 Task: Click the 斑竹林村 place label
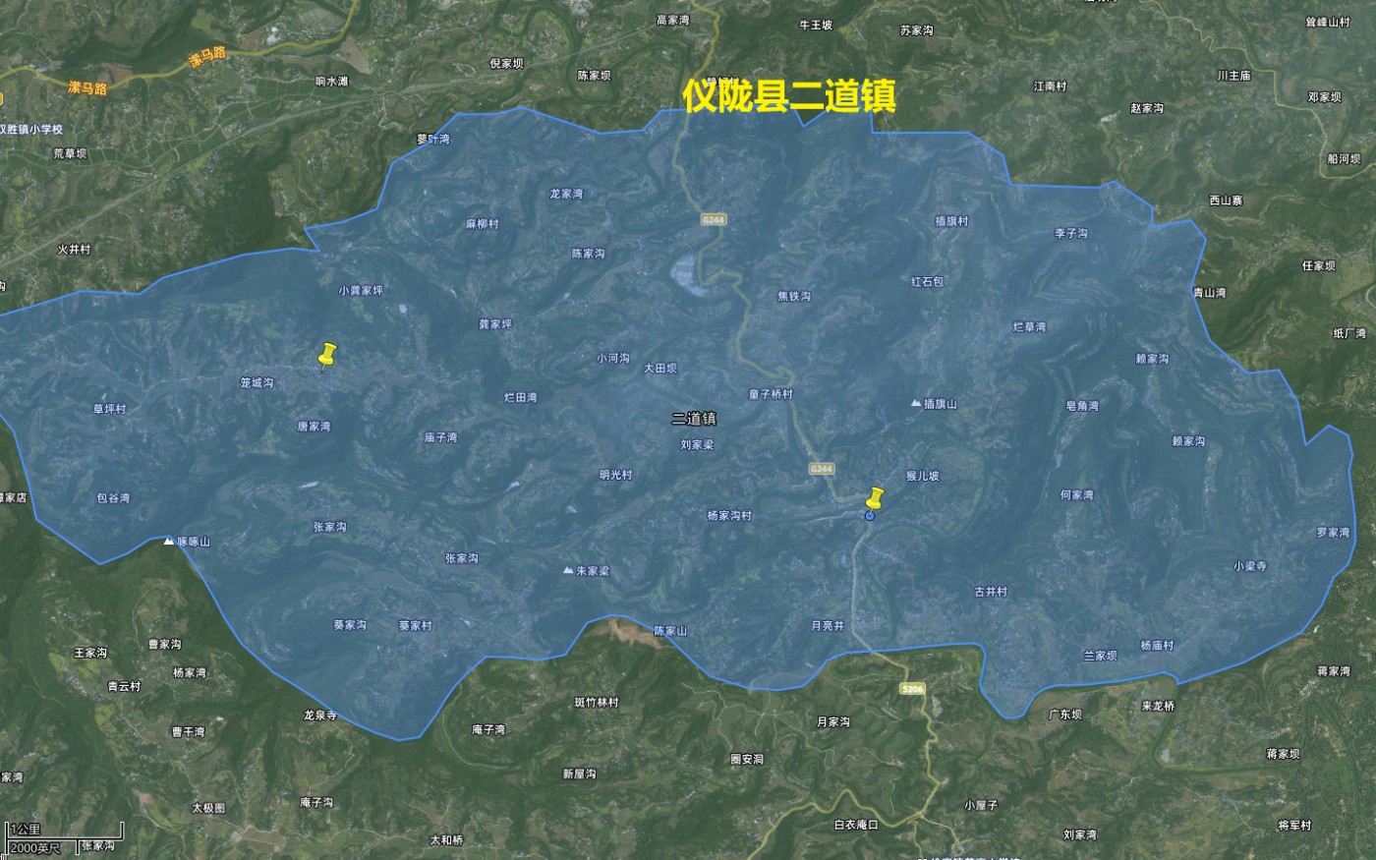[x=597, y=702]
